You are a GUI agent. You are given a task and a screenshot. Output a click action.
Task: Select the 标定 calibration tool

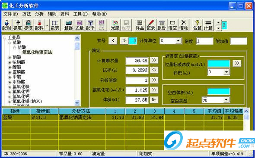pyautogui.click(x=18, y=25)
